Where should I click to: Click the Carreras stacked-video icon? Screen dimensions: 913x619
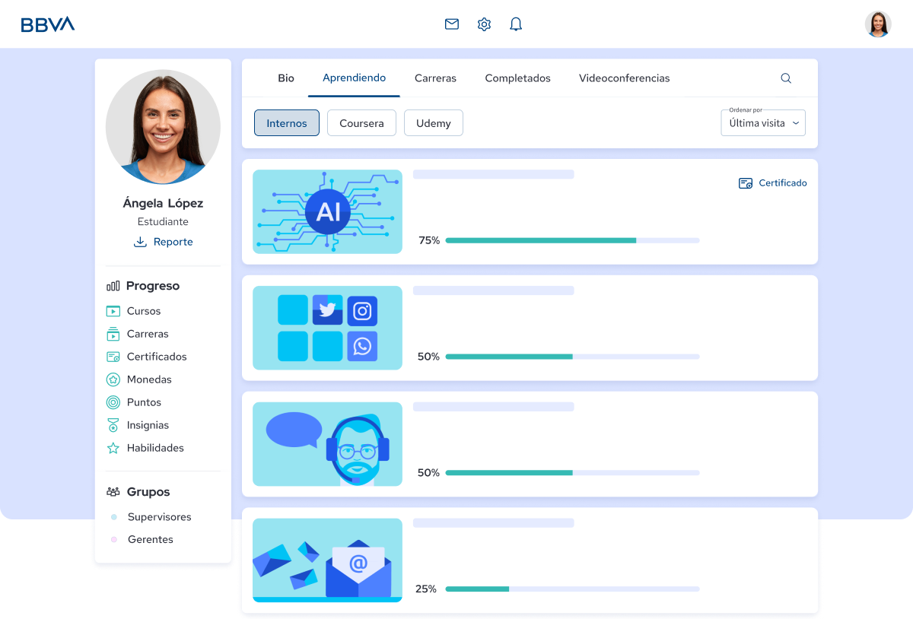[113, 334]
